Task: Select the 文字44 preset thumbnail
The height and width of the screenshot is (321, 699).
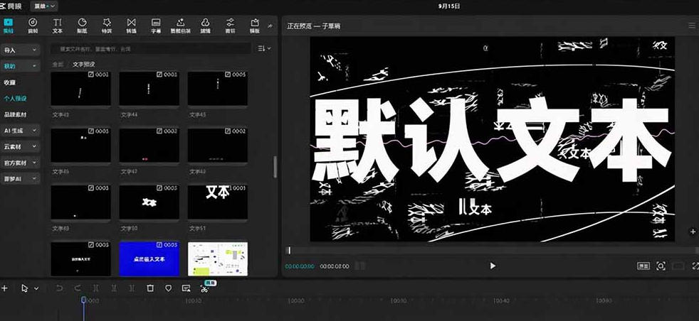Action: 149,89
